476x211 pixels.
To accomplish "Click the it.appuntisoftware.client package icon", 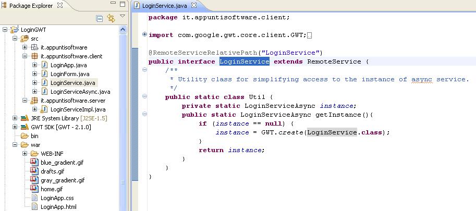I will click(34, 56).
